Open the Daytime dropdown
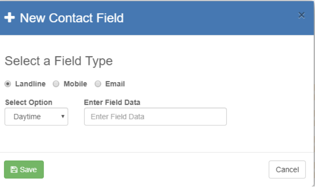 pos(36,117)
